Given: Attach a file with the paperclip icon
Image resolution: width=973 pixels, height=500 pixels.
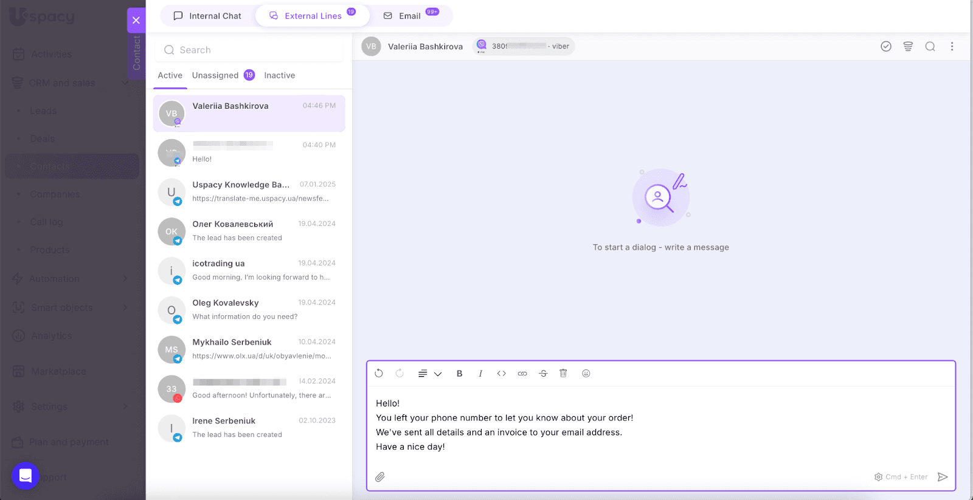Looking at the screenshot, I should 380,477.
